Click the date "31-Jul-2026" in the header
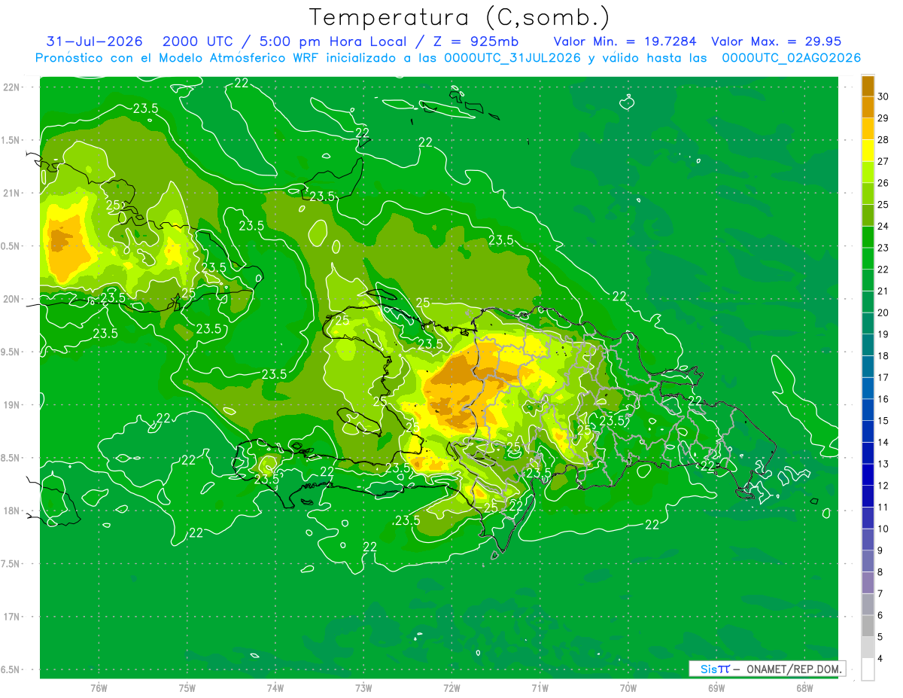This screenshot has height=698, width=903. 94,41
